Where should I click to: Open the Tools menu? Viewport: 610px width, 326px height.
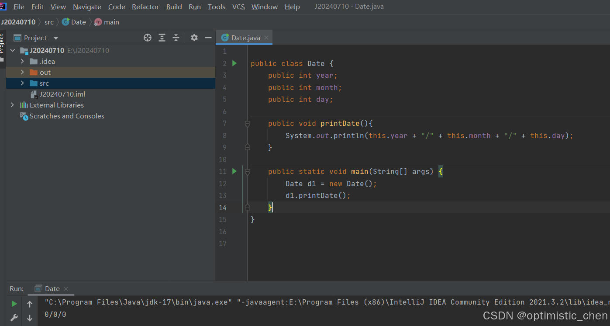217,7
